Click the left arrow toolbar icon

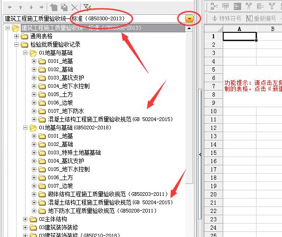tap(9, 7)
